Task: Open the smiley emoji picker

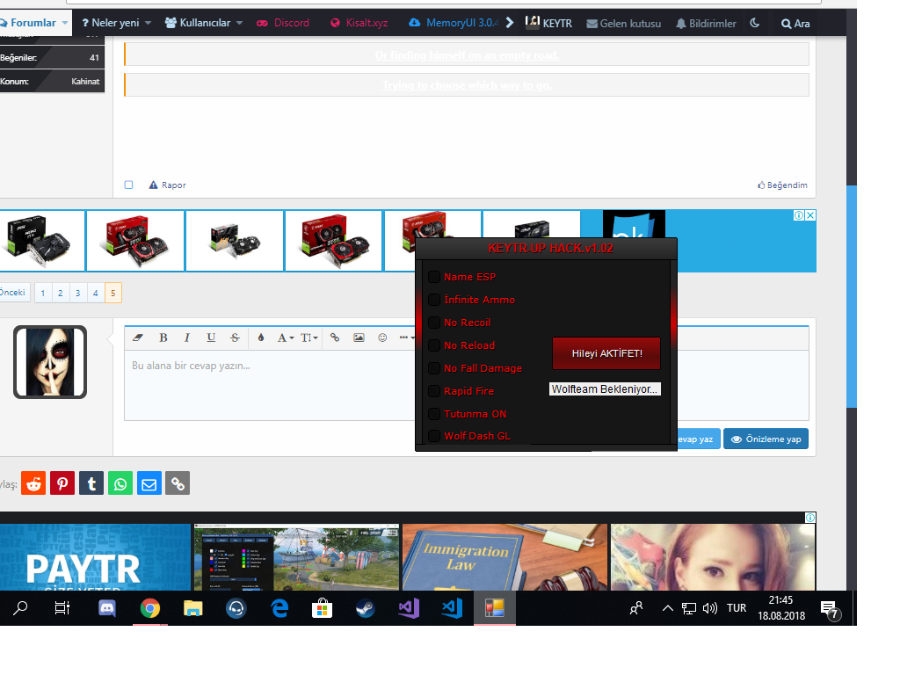Action: click(x=382, y=337)
